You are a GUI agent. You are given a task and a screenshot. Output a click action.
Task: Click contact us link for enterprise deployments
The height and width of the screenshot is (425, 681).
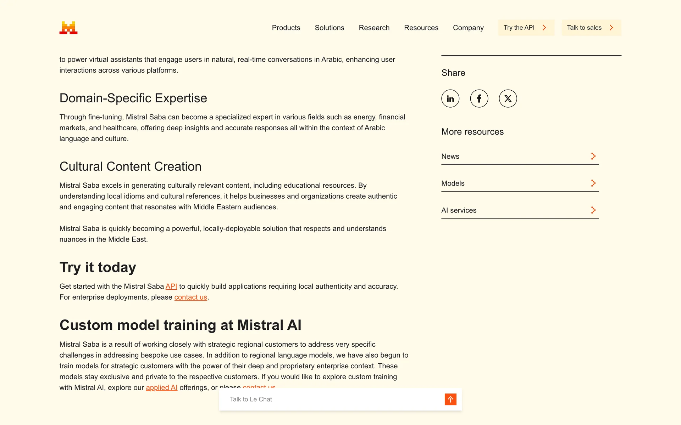pos(190,297)
